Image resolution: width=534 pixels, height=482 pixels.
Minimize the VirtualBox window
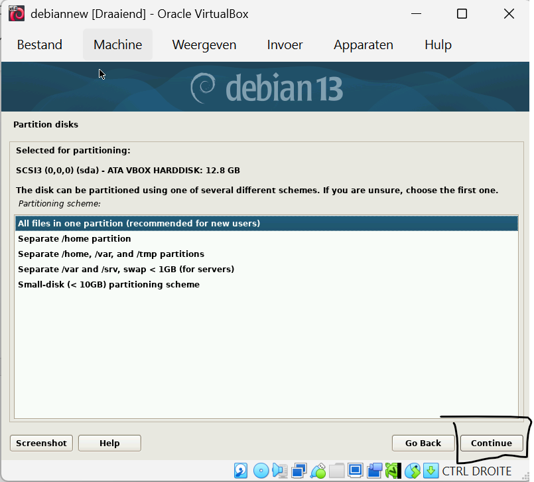click(x=416, y=14)
